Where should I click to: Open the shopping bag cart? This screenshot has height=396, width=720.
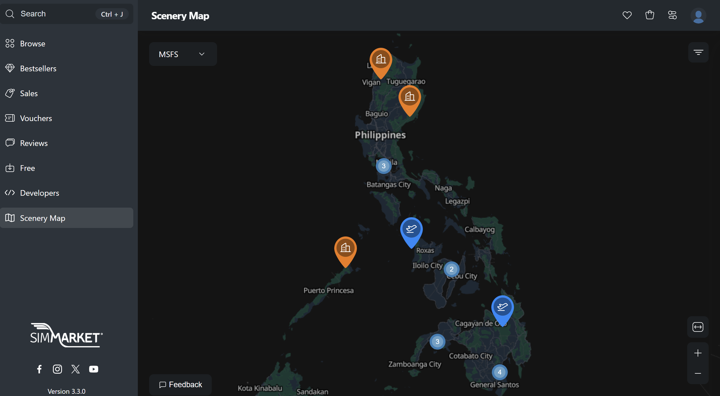[x=650, y=15]
